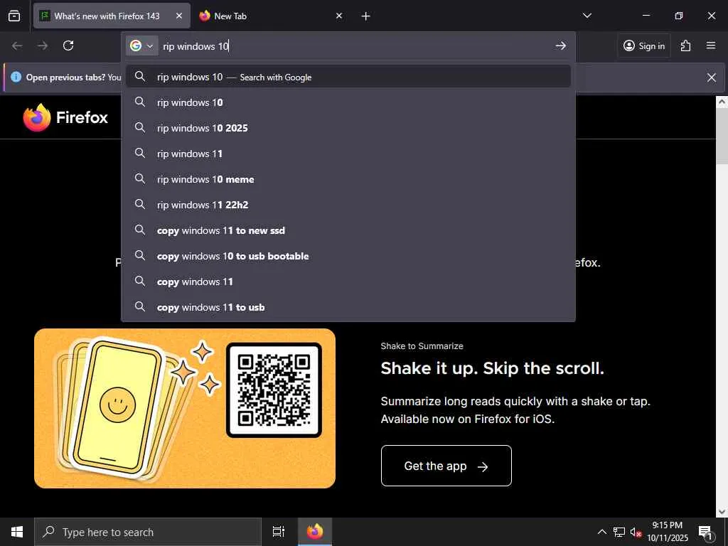Open the Action Center notifications icon

click(x=706, y=532)
